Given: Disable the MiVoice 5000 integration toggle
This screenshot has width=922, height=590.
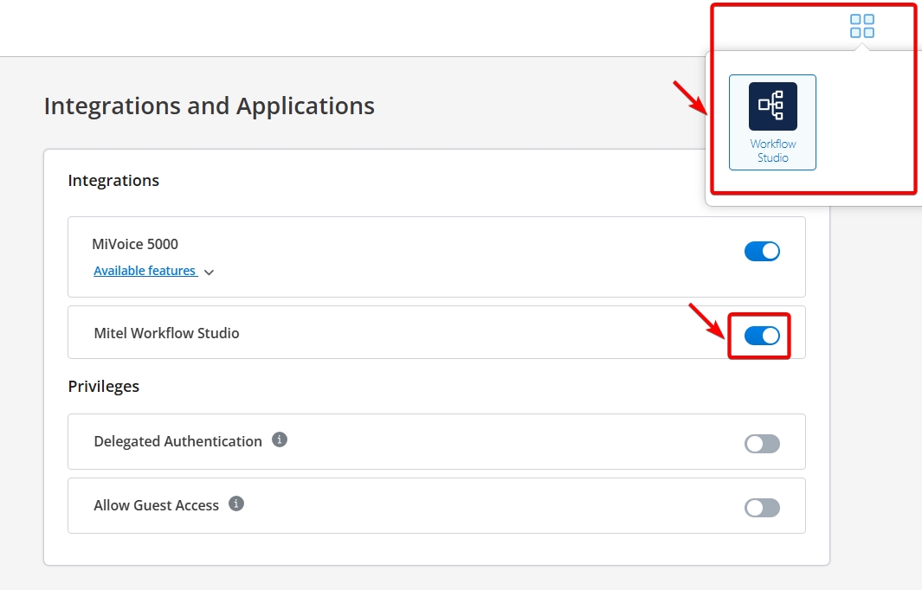Looking at the screenshot, I should pyautogui.click(x=762, y=252).
